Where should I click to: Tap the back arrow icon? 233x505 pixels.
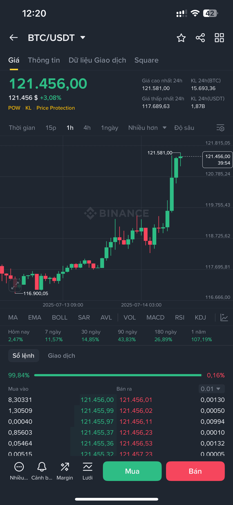coord(14,37)
